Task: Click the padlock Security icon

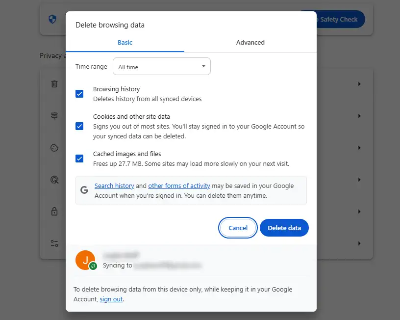Action: (54, 212)
